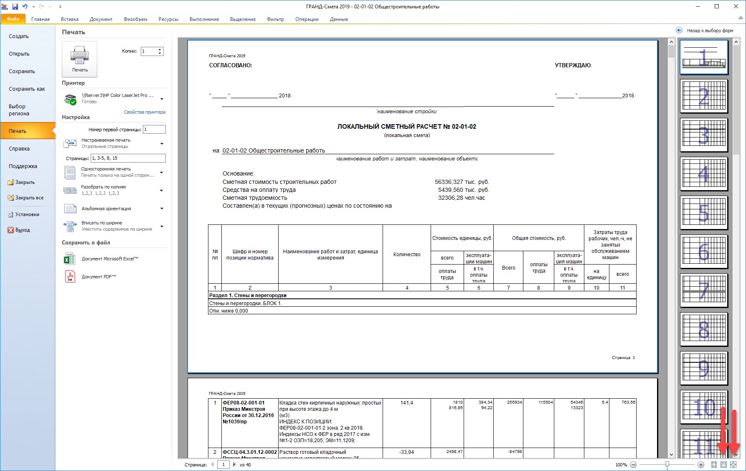The height and width of the screenshot is (471, 746).
Task: Switch to the Главная ribbon tab
Action: point(41,19)
